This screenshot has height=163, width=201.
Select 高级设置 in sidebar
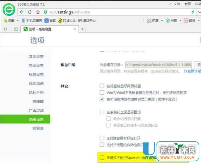25,119
